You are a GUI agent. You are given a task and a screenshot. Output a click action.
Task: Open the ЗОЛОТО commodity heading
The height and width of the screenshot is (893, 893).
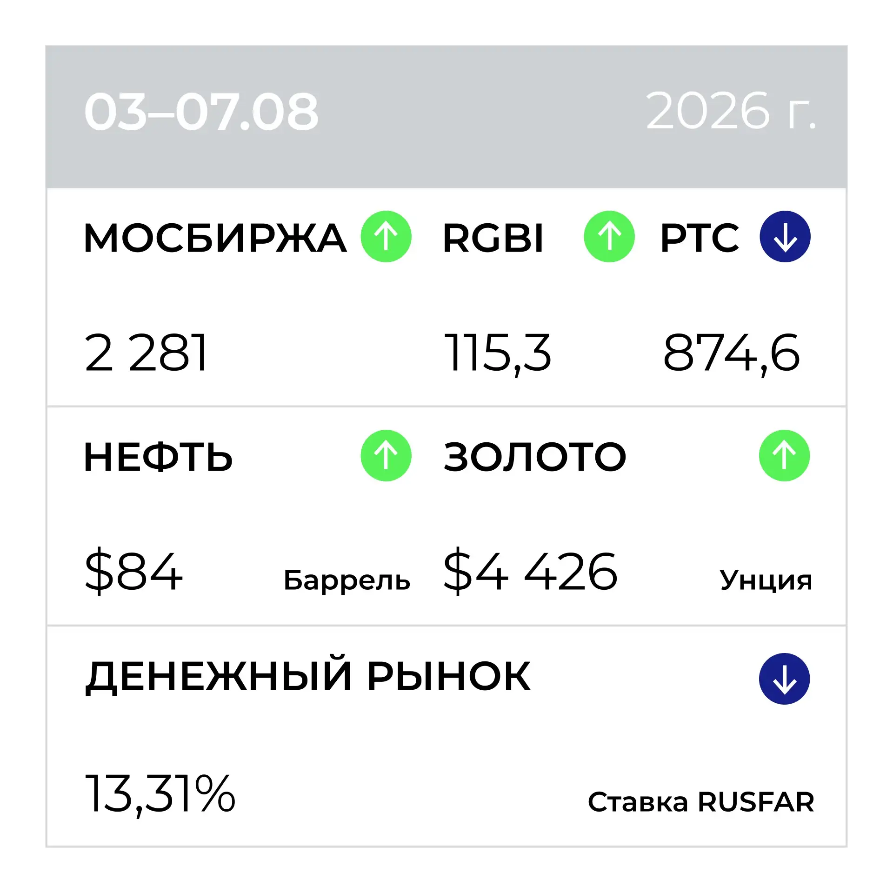(x=535, y=457)
